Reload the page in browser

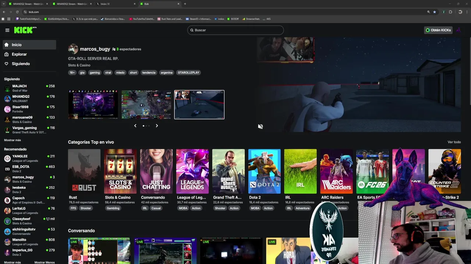tap(17, 12)
